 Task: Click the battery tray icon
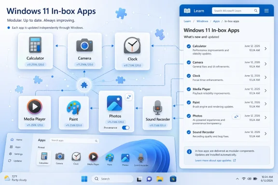[255, 179]
